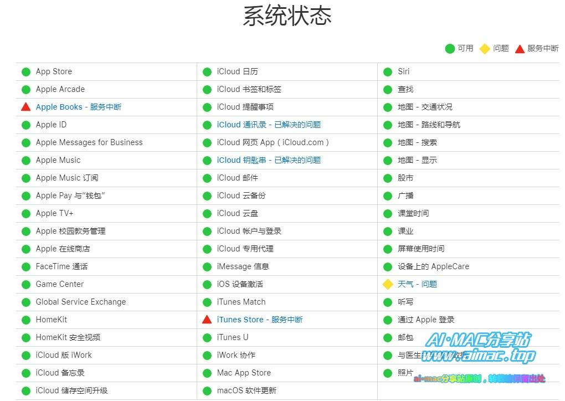Select the iCloud 书签和标签 entry
Screen dimensions: 565x401
point(249,89)
